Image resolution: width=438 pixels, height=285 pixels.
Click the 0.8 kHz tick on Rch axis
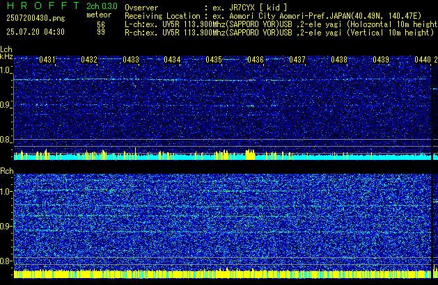point(6,261)
